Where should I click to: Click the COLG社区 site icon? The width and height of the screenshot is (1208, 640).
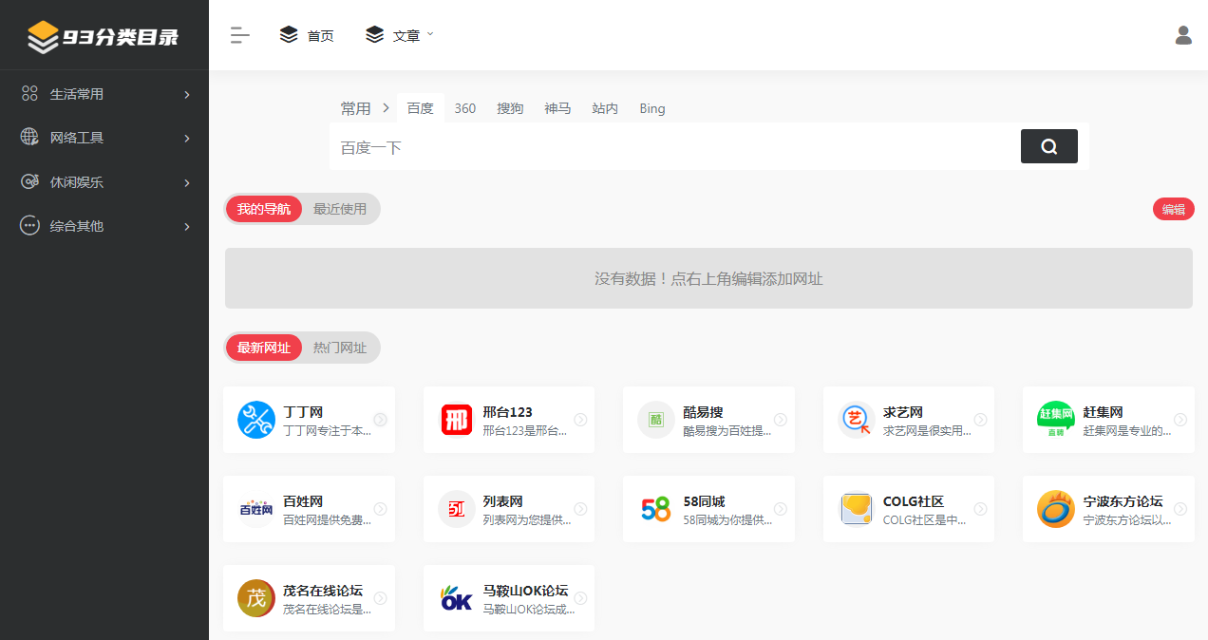tap(857, 509)
